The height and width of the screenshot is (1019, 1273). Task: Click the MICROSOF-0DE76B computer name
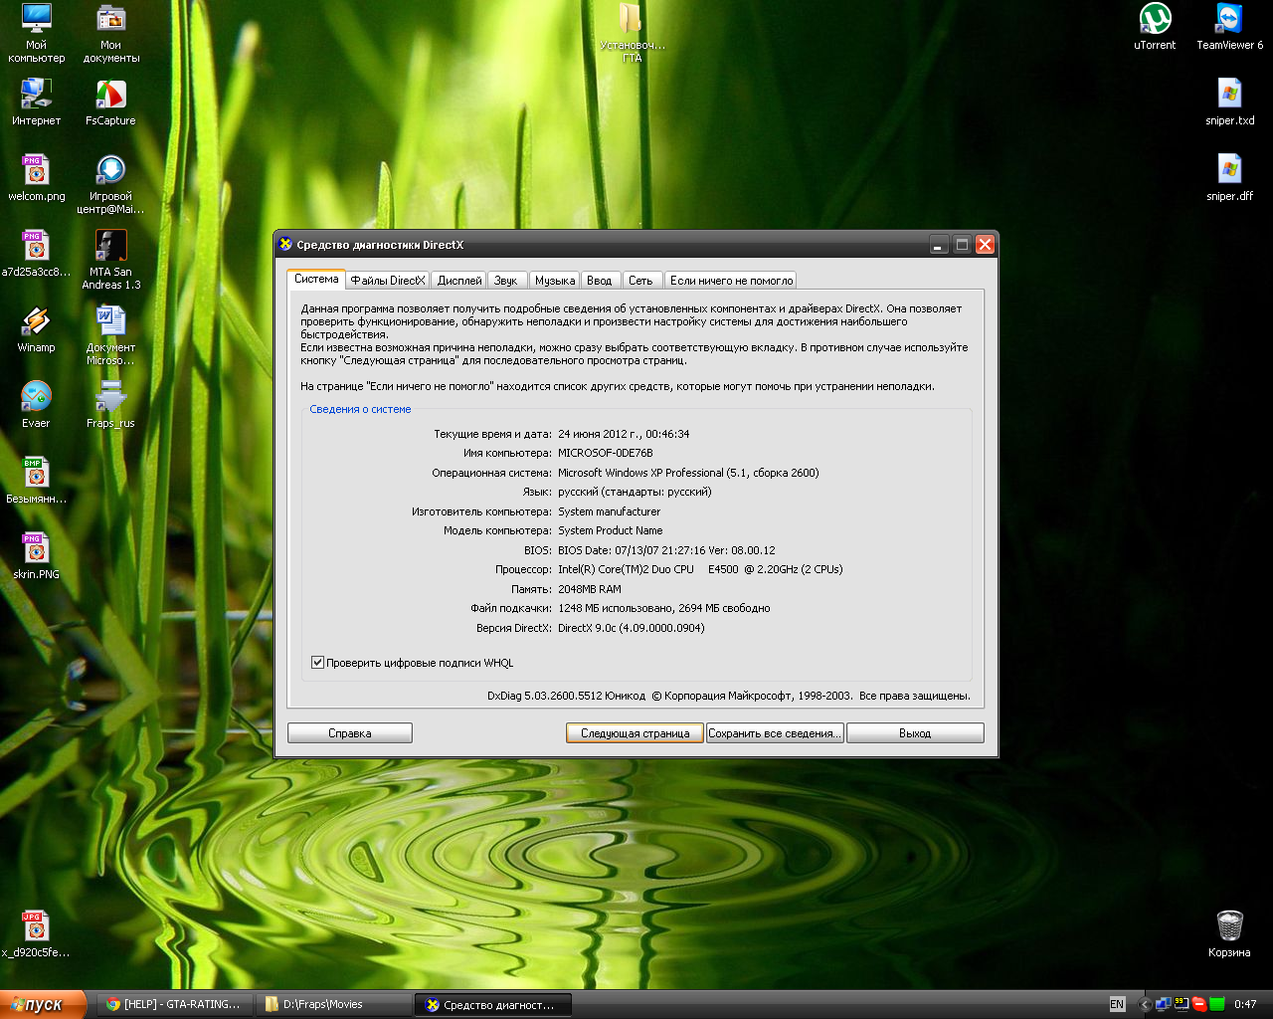point(606,453)
